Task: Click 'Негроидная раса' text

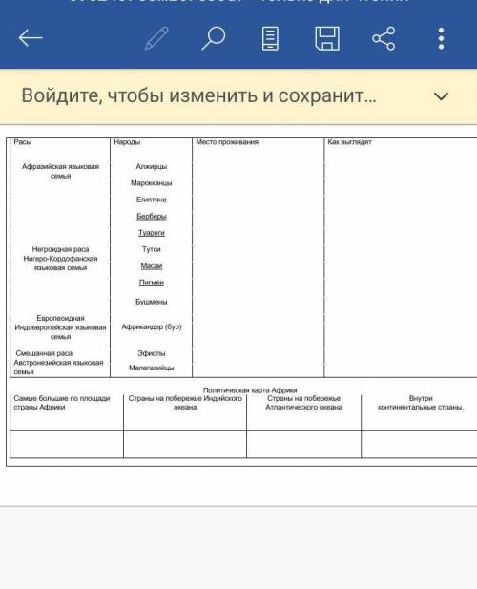Action: (x=60, y=249)
